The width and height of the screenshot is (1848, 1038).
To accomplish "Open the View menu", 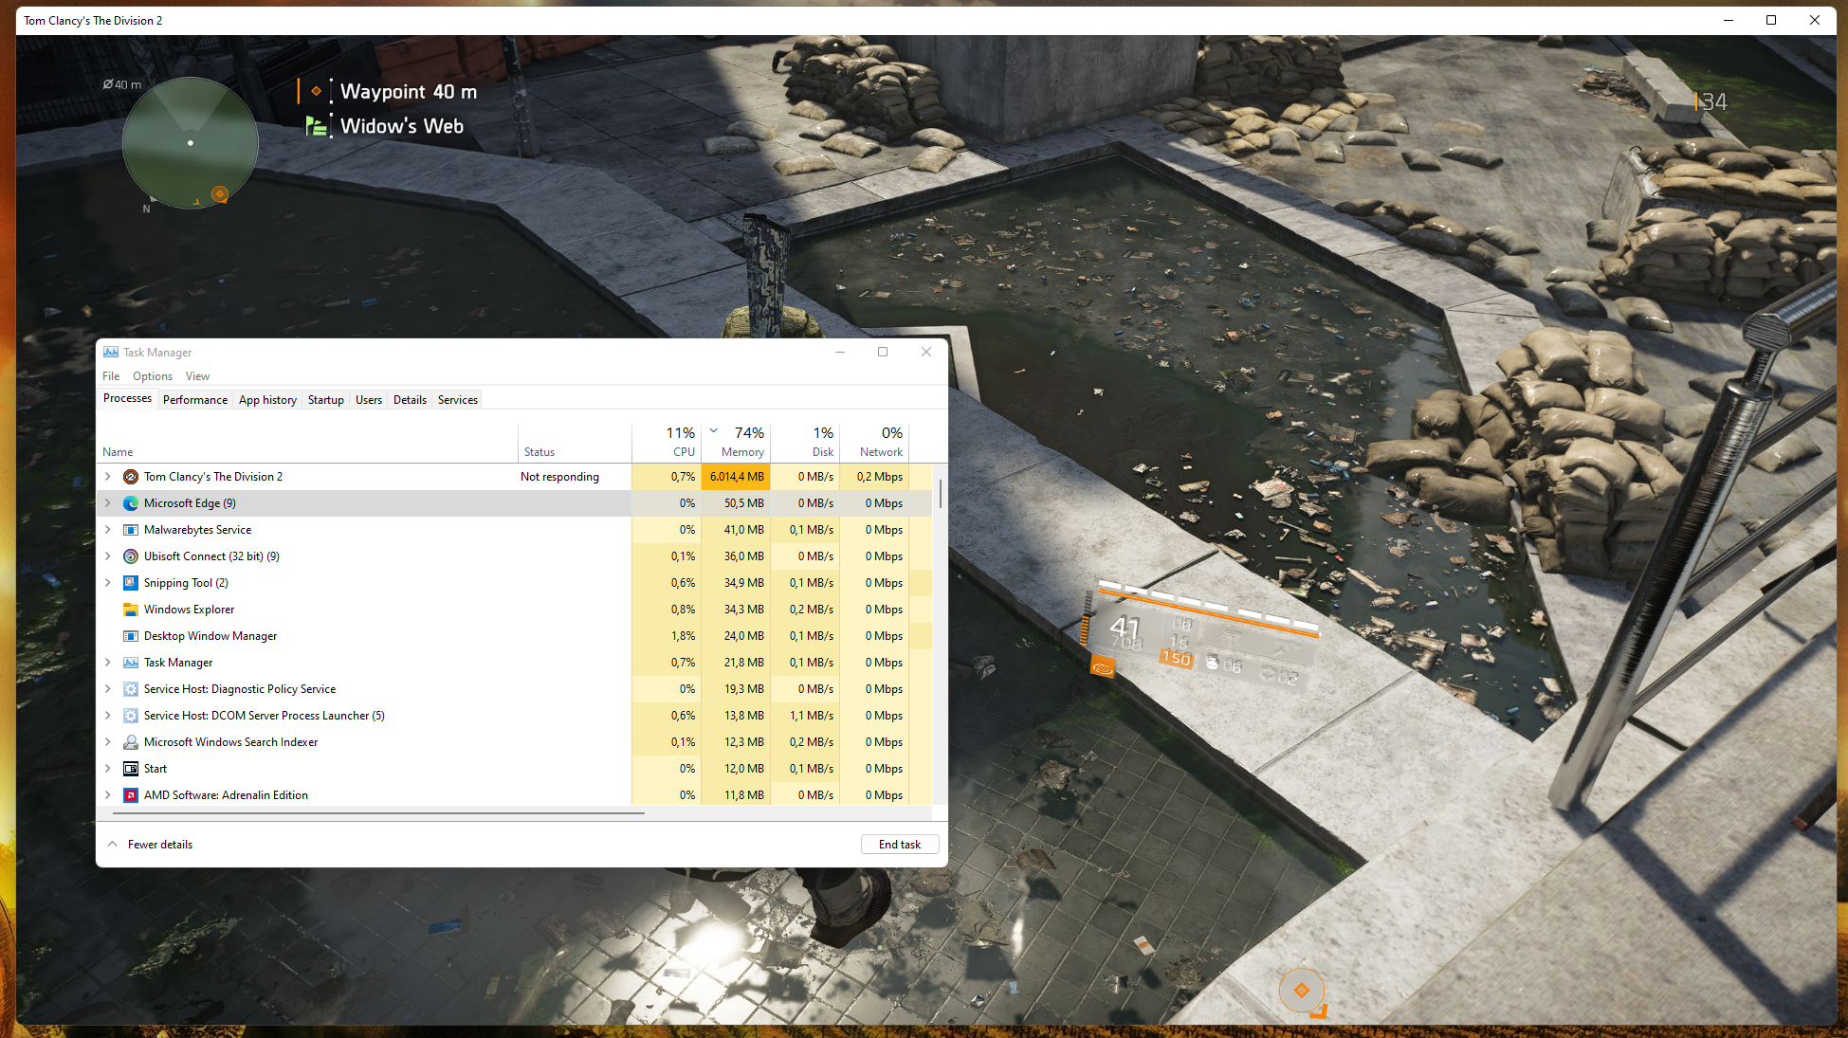I will (x=197, y=376).
